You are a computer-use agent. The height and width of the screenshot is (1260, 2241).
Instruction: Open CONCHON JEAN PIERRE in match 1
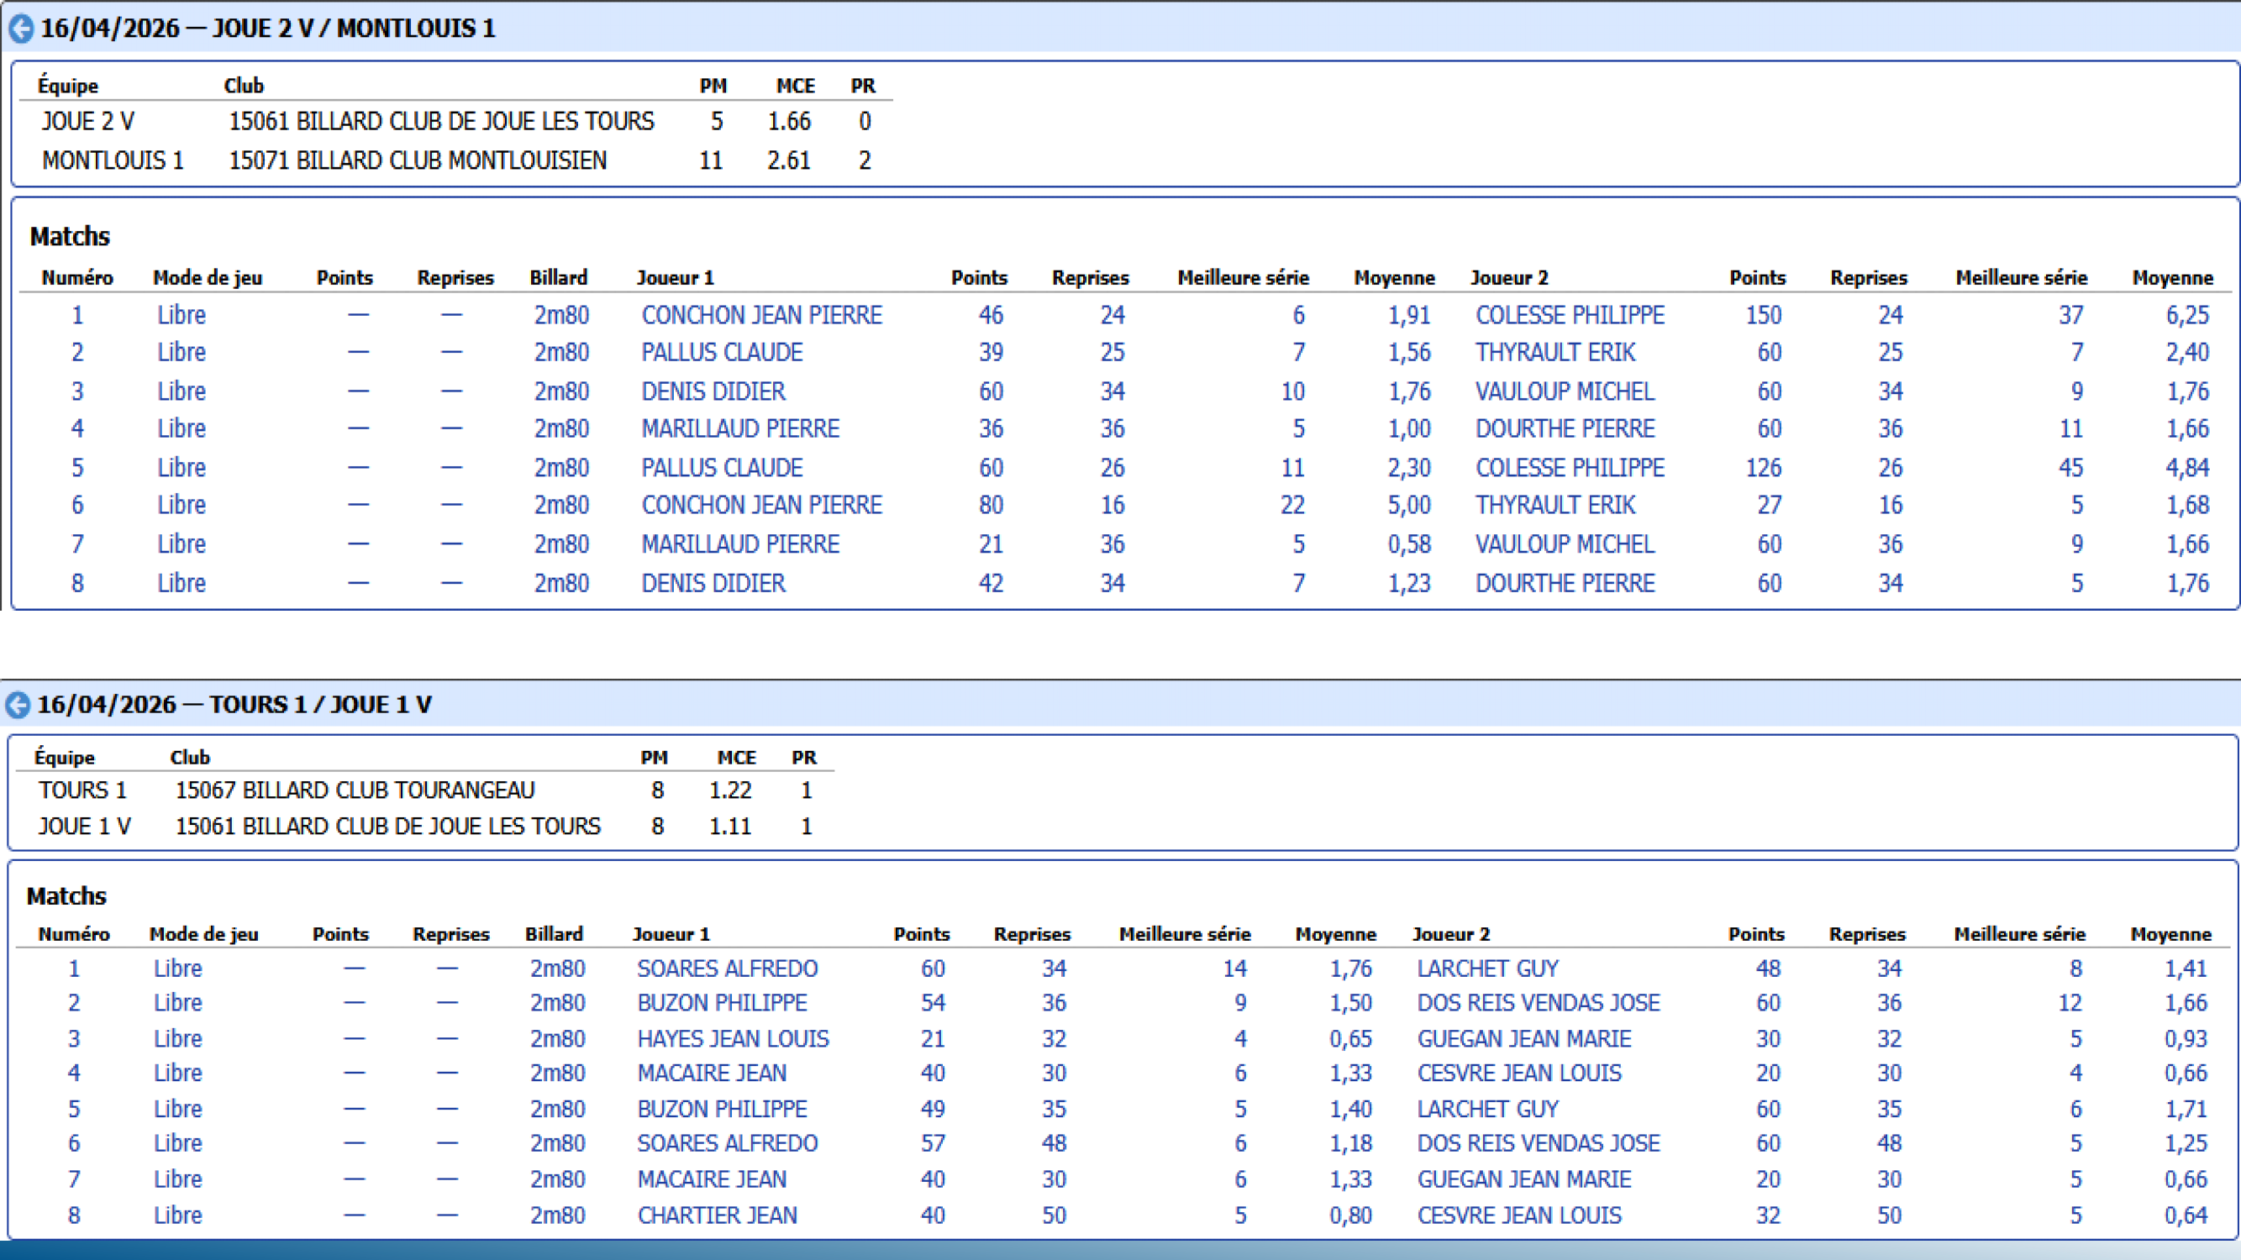point(761,315)
